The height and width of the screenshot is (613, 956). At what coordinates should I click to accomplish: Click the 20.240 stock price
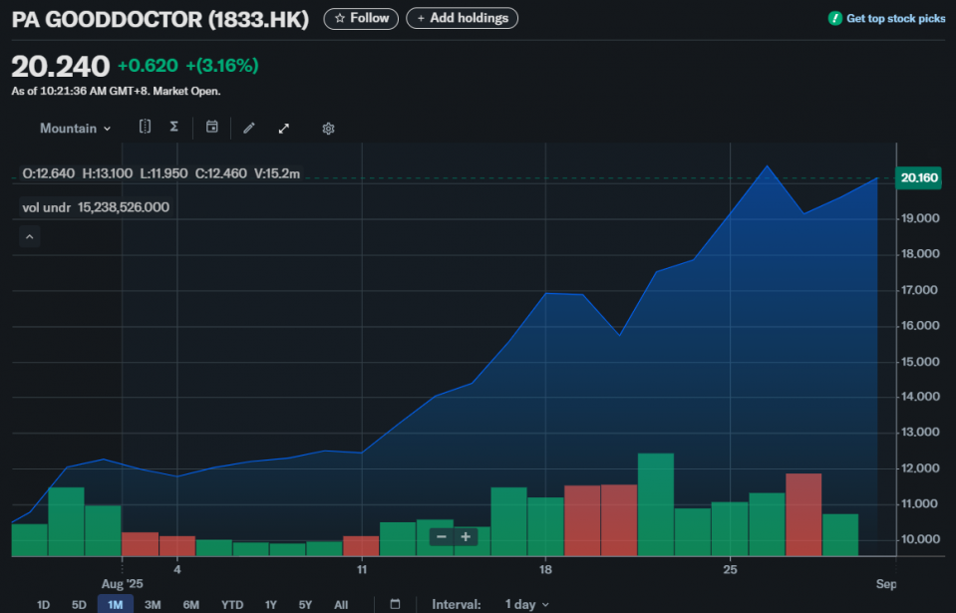61,66
